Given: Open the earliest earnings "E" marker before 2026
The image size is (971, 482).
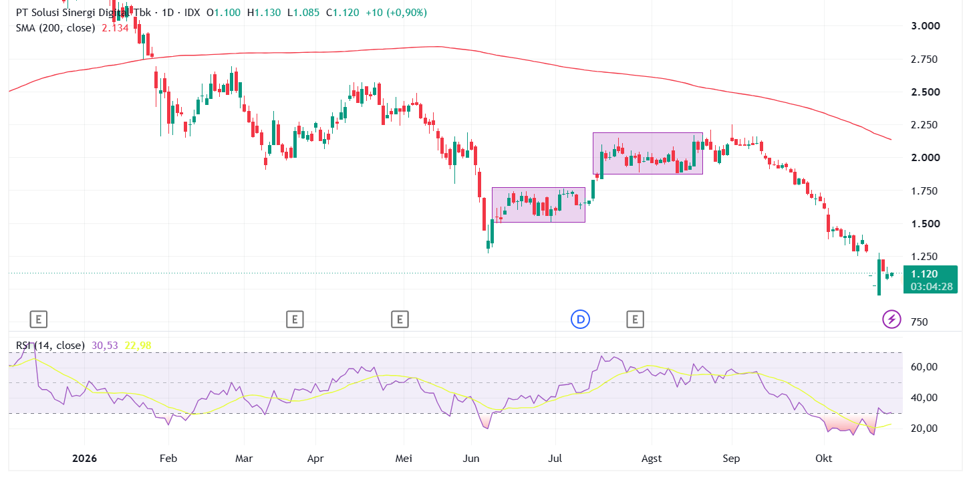Looking at the screenshot, I should point(39,320).
